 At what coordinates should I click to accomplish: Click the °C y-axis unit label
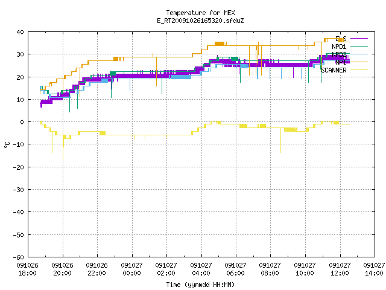coord(7,145)
